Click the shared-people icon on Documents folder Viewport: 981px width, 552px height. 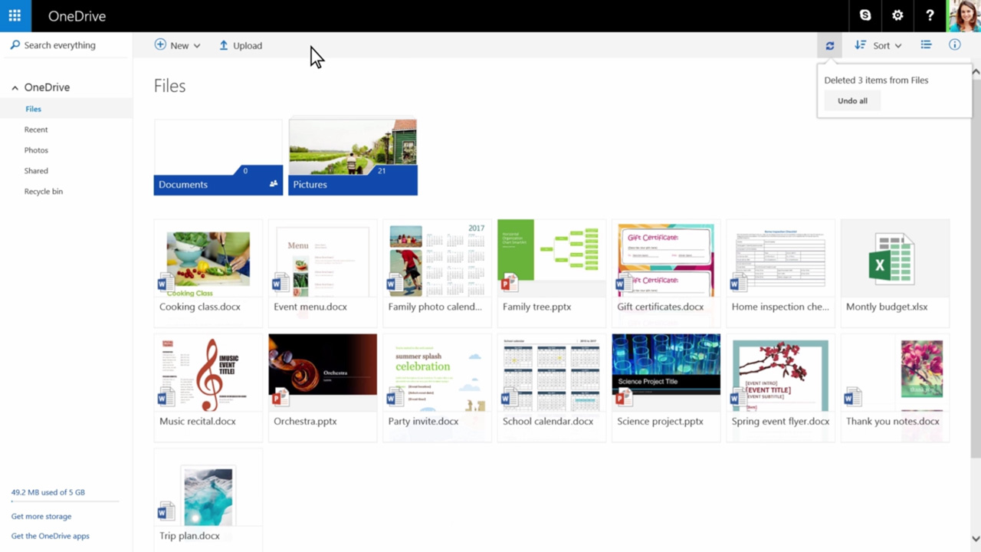[273, 184]
